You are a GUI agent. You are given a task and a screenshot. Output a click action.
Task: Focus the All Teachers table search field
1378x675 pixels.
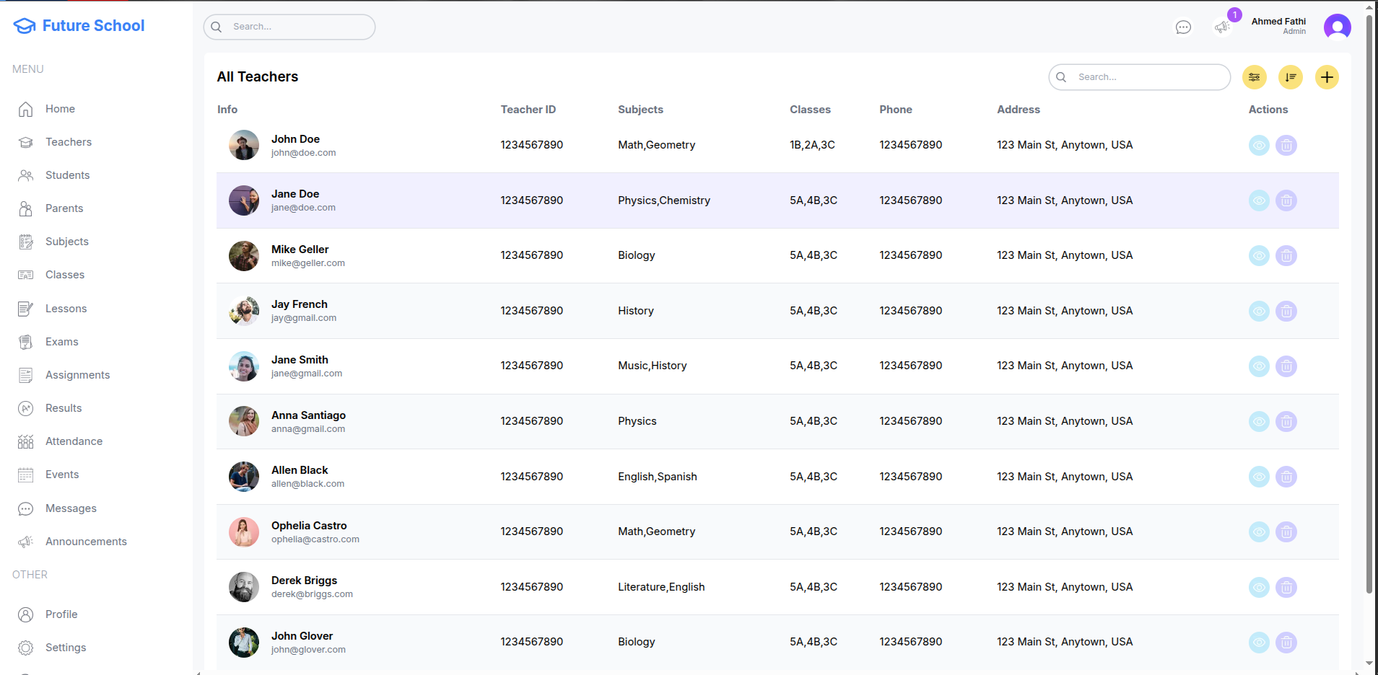pyautogui.click(x=1148, y=77)
